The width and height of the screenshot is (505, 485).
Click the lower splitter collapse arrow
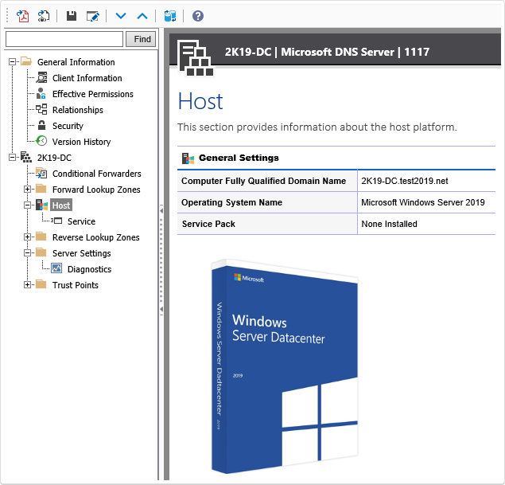(x=161, y=309)
